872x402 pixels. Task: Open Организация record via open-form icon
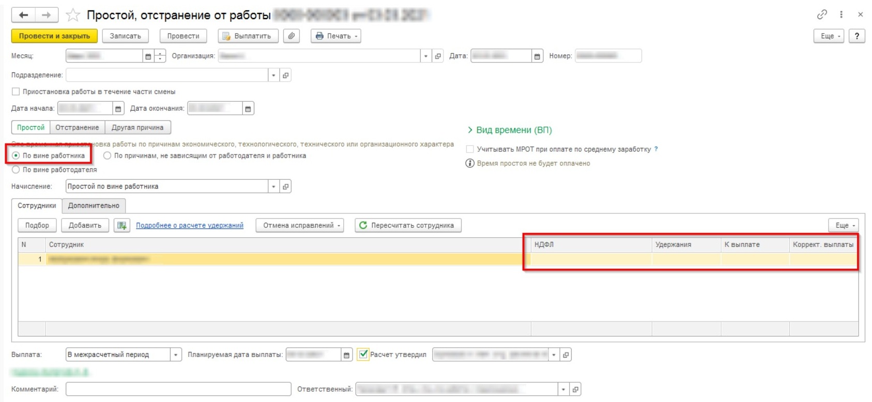[x=438, y=56]
